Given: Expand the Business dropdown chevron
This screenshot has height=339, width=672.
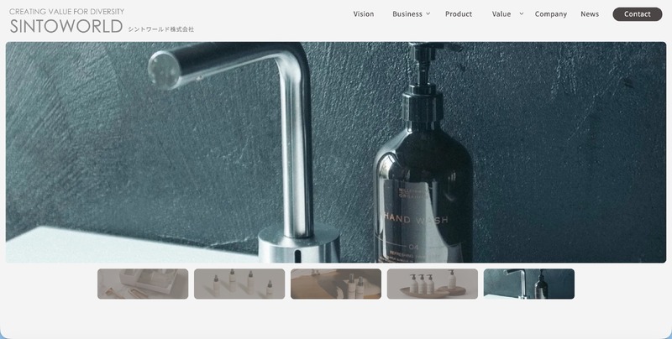Looking at the screenshot, I should point(428,13).
